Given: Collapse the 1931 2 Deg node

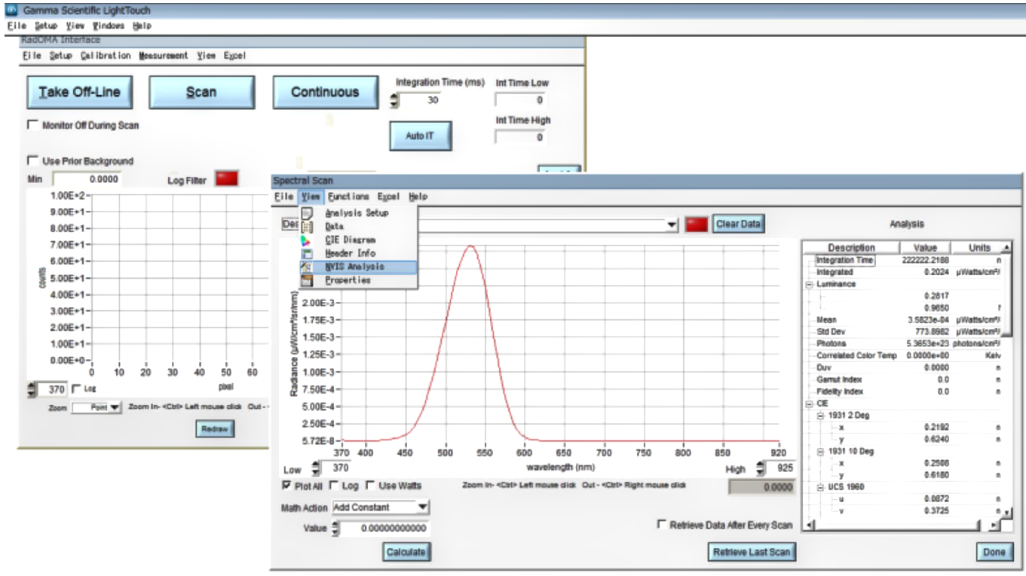Looking at the screenshot, I should tap(819, 416).
